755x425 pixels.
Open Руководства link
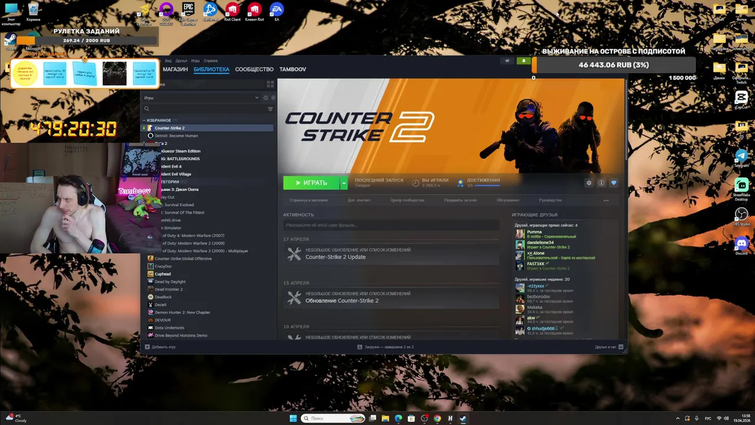550,200
